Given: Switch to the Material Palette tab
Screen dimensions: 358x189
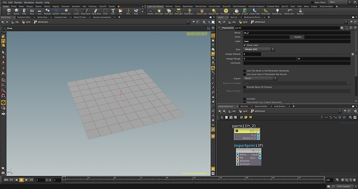Looking at the screenshot, I should pos(261,106).
